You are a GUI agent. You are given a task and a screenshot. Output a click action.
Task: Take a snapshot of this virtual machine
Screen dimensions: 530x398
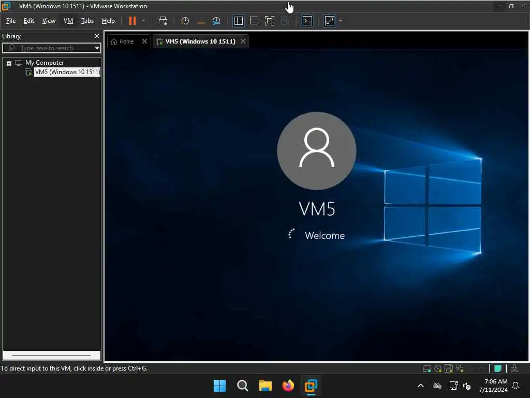pyautogui.click(x=185, y=21)
